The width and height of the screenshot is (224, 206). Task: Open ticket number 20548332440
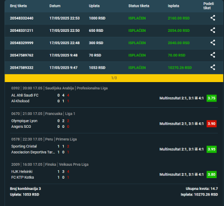click(22, 18)
